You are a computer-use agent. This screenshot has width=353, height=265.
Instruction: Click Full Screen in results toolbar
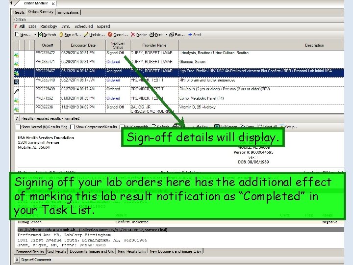[226, 127]
